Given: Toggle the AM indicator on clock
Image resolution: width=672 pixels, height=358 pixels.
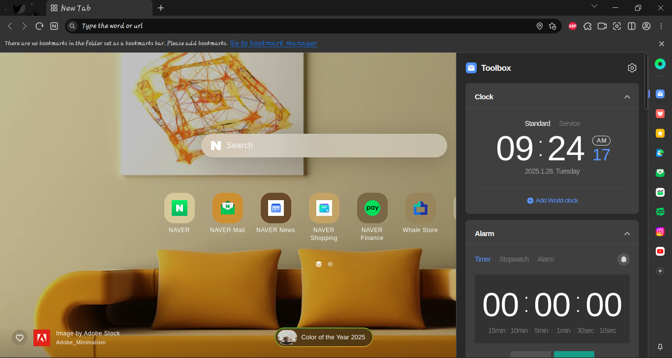Looking at the screenshot, I should click(601, 141).
